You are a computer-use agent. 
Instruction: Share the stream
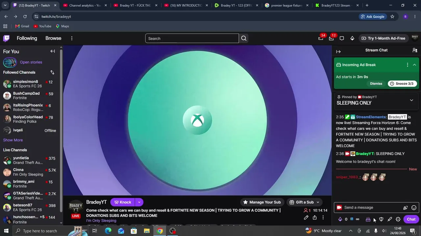tap(315, 218)
